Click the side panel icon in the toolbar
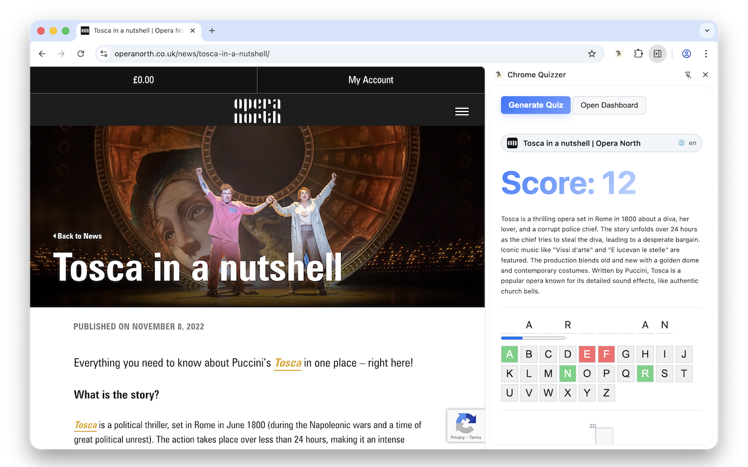 (658, 53)
